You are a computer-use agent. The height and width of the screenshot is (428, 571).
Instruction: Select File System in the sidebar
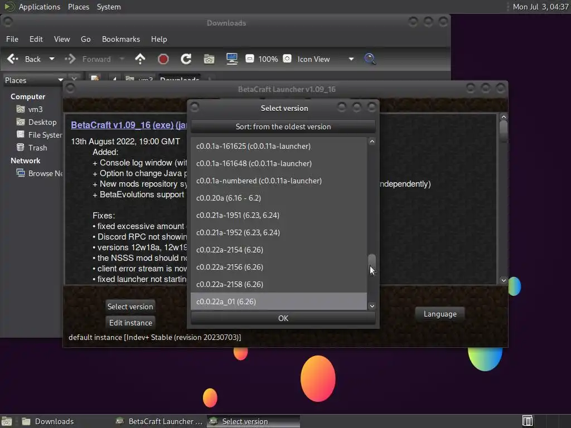click(x=40, y=135)
